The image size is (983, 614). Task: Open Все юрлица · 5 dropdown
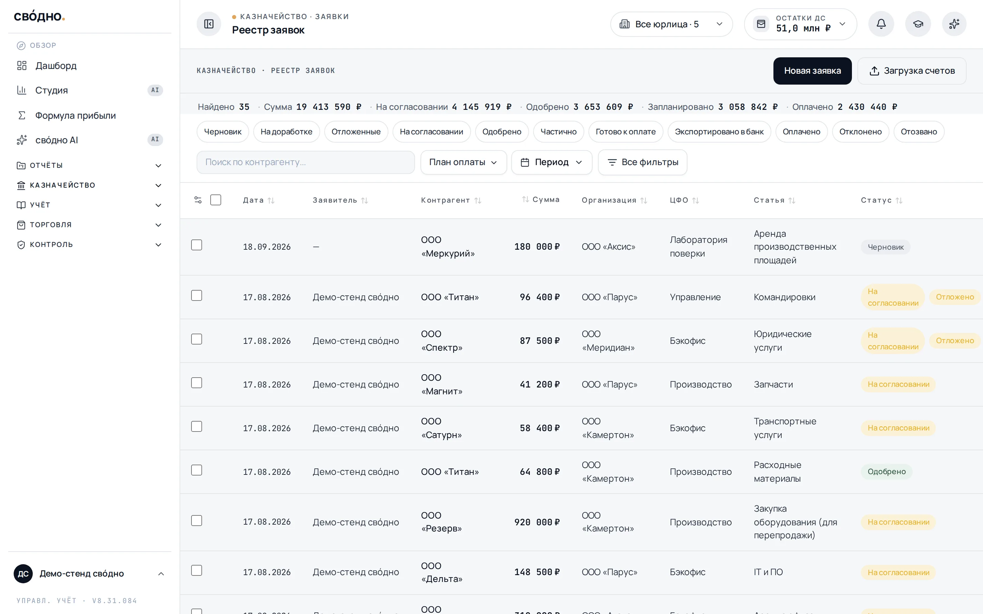(671, 24)
